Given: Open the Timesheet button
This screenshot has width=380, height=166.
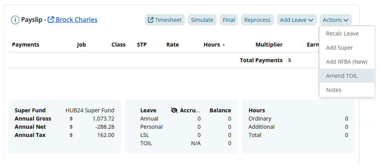Looking at the screenshot, I should [x=165, y=20].
